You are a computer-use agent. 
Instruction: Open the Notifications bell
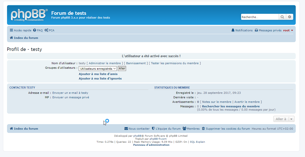tap(242, 30)
